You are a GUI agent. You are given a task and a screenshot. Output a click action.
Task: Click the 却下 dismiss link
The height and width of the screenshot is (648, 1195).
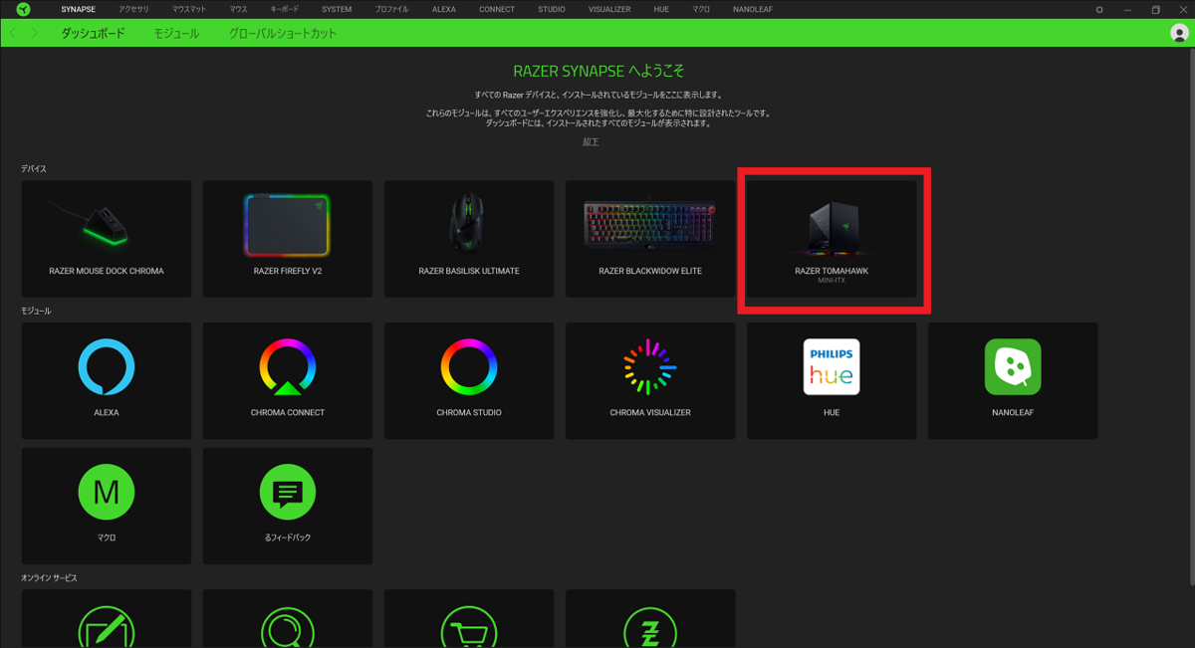(x=591, y=142)
